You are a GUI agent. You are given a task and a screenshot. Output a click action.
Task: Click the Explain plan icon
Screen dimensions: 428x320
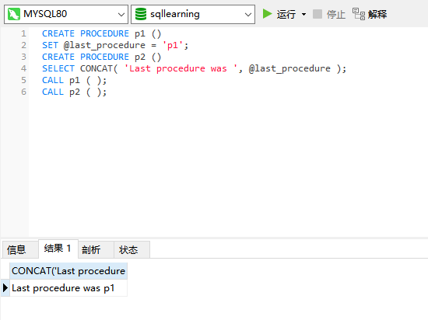(359, 14)
